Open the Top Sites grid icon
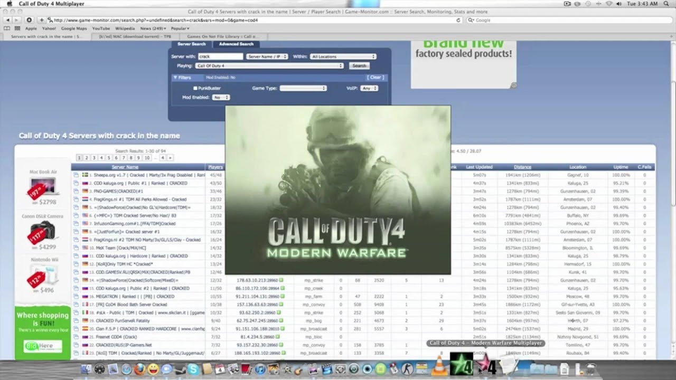676x380 pixels. (x=17, y=28)
